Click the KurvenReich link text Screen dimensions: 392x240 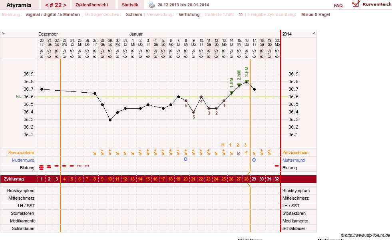click(377, 4)
